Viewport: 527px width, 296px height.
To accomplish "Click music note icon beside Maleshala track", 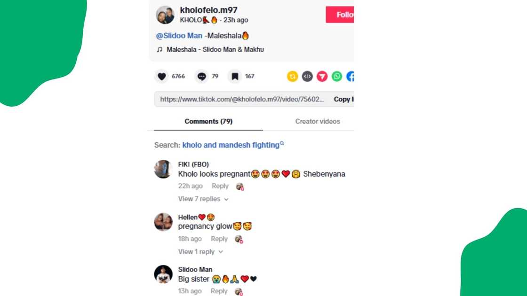I will tap(160, 50).
